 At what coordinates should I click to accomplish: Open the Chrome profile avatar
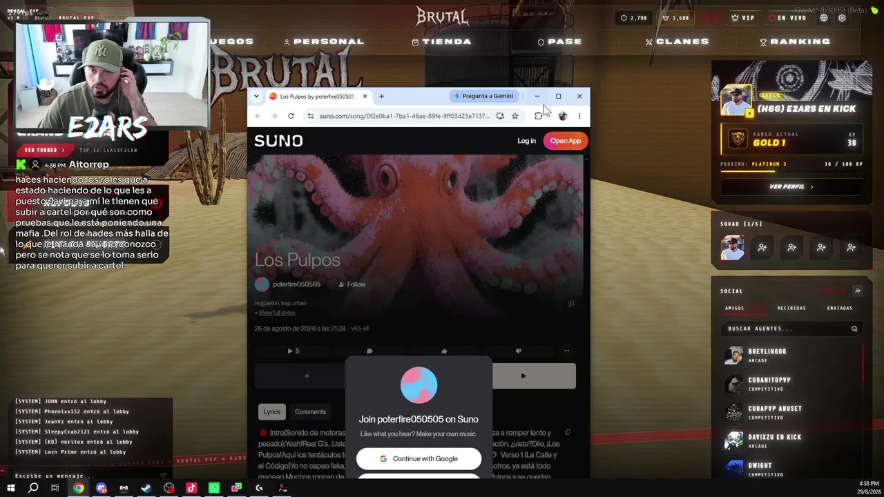[x=563, y=116]
